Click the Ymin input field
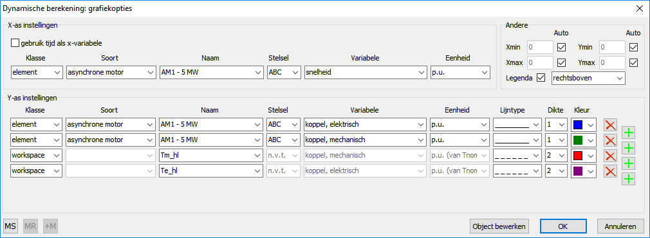Image resolution: width=650 pixels, height=238 pixels. [612, 47]
